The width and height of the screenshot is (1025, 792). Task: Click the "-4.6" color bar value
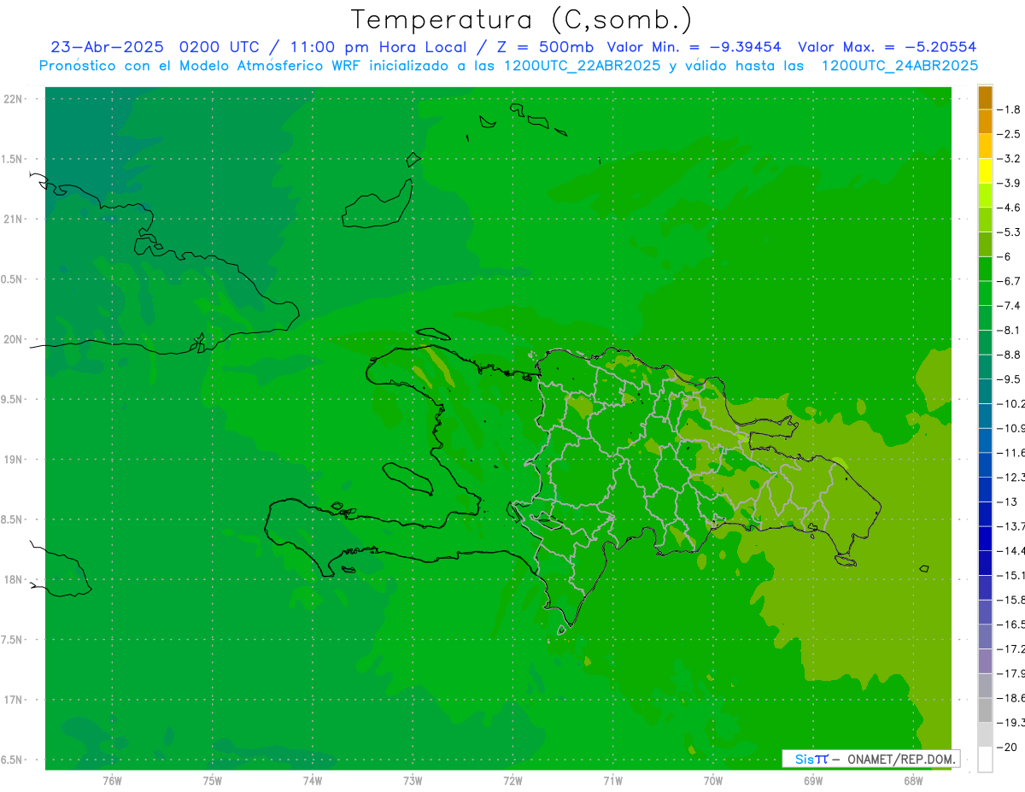point(1010,208)
